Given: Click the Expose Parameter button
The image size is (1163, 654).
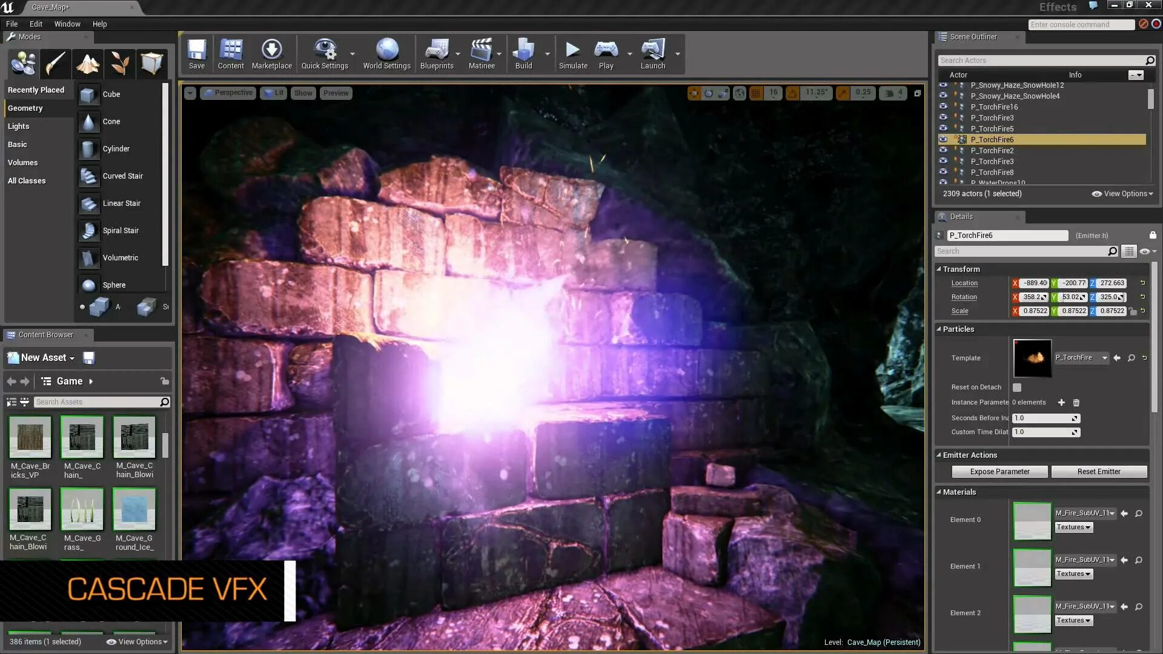Looking at the screenshot, I should point(999,472).
